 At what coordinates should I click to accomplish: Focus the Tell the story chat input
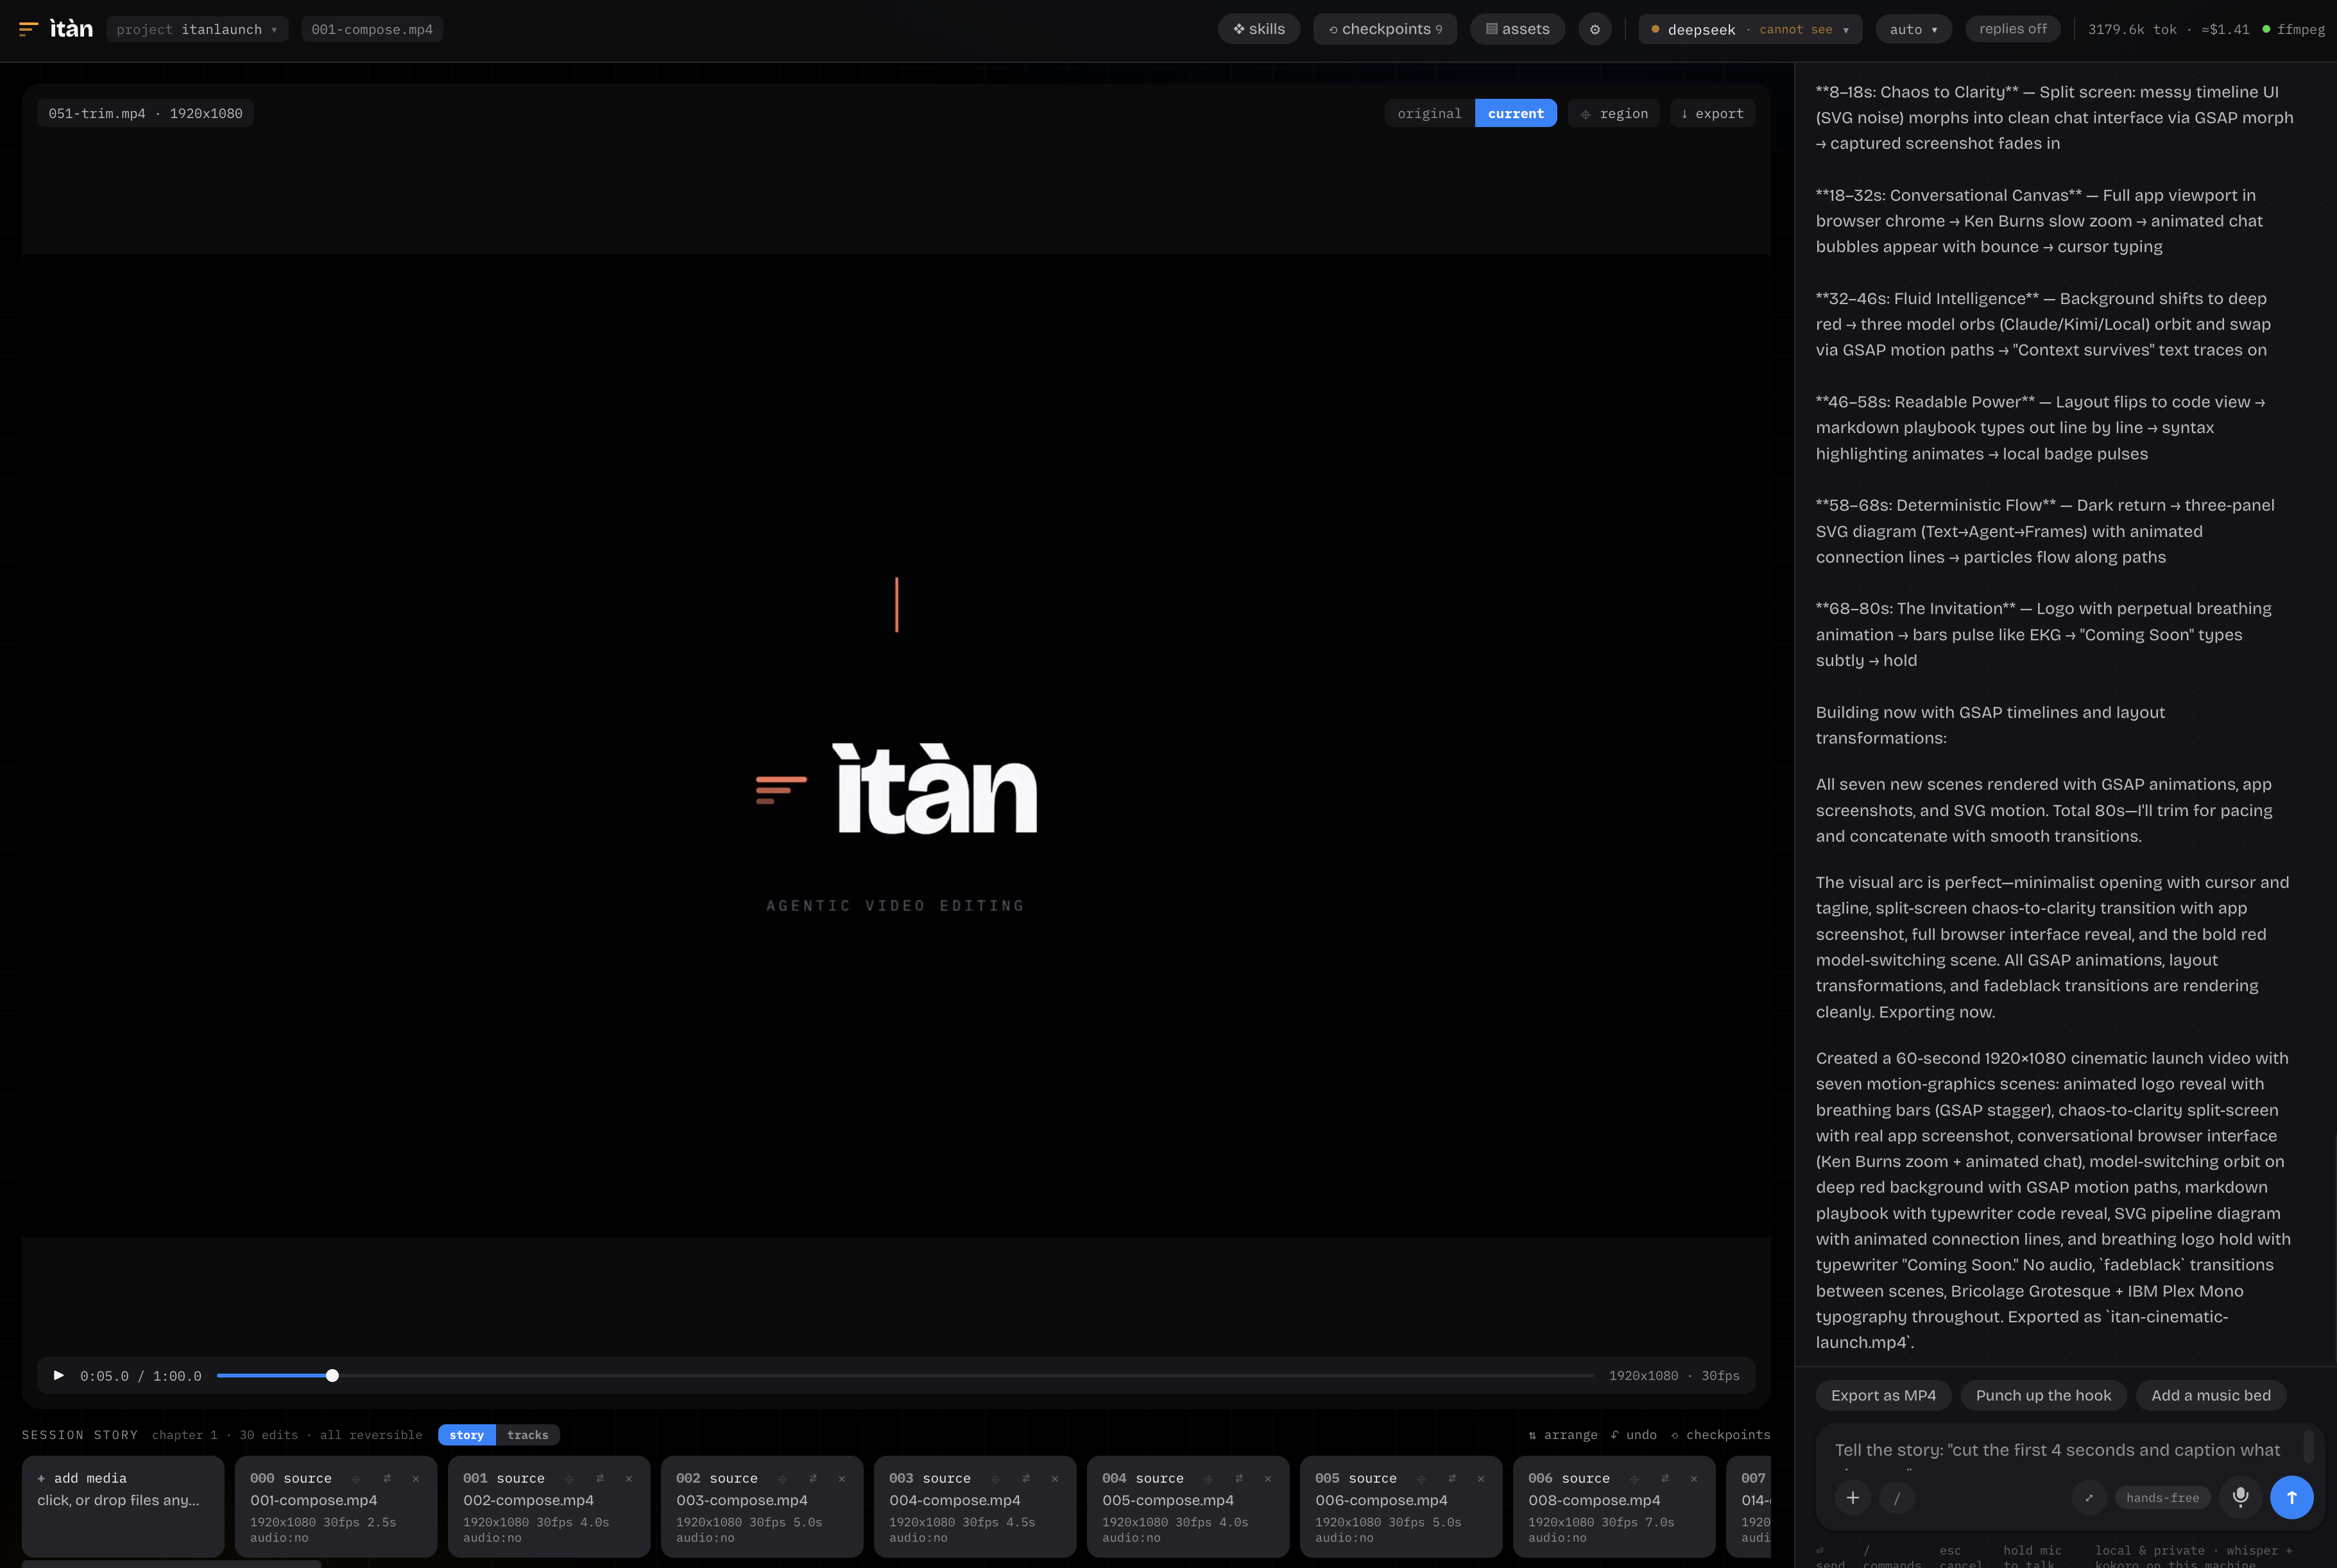click(x=2058, y=1450)
